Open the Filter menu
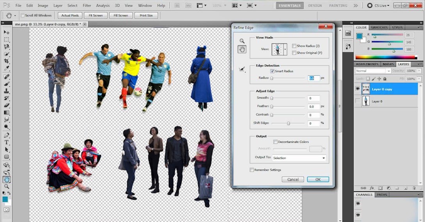This screenshot has height=222, width=425. (87, 5)
